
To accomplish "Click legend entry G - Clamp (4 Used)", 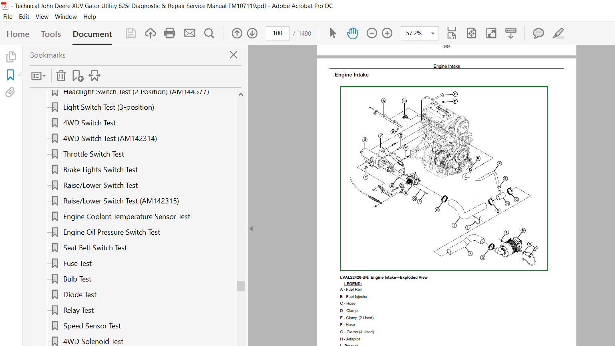I will (357, 332).
